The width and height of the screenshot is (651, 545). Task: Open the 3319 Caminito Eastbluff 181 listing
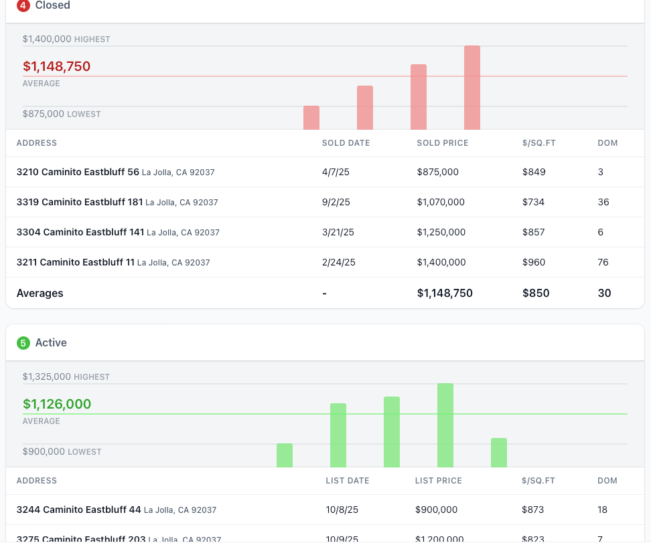click(x=79, y=202)
